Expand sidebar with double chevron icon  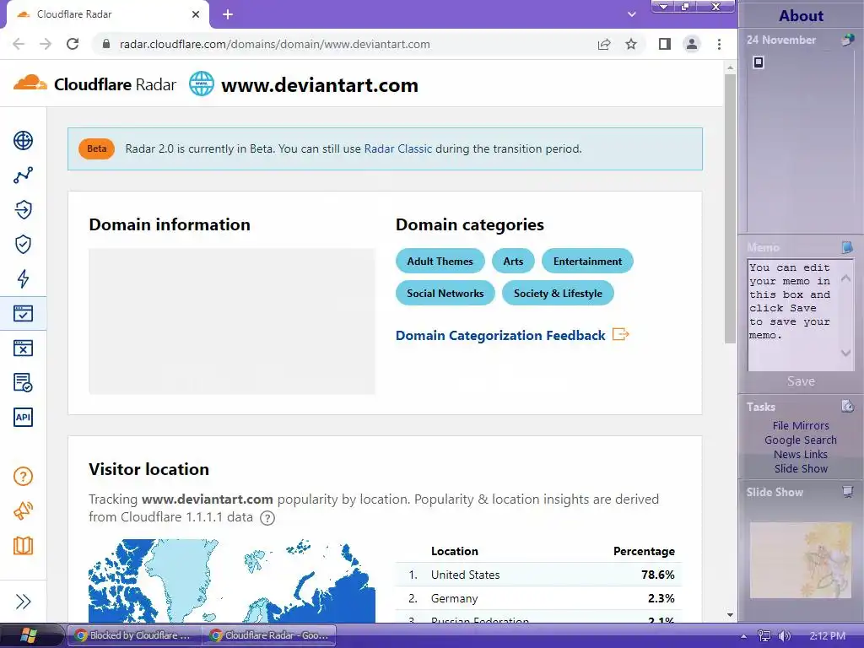(23, 601)
